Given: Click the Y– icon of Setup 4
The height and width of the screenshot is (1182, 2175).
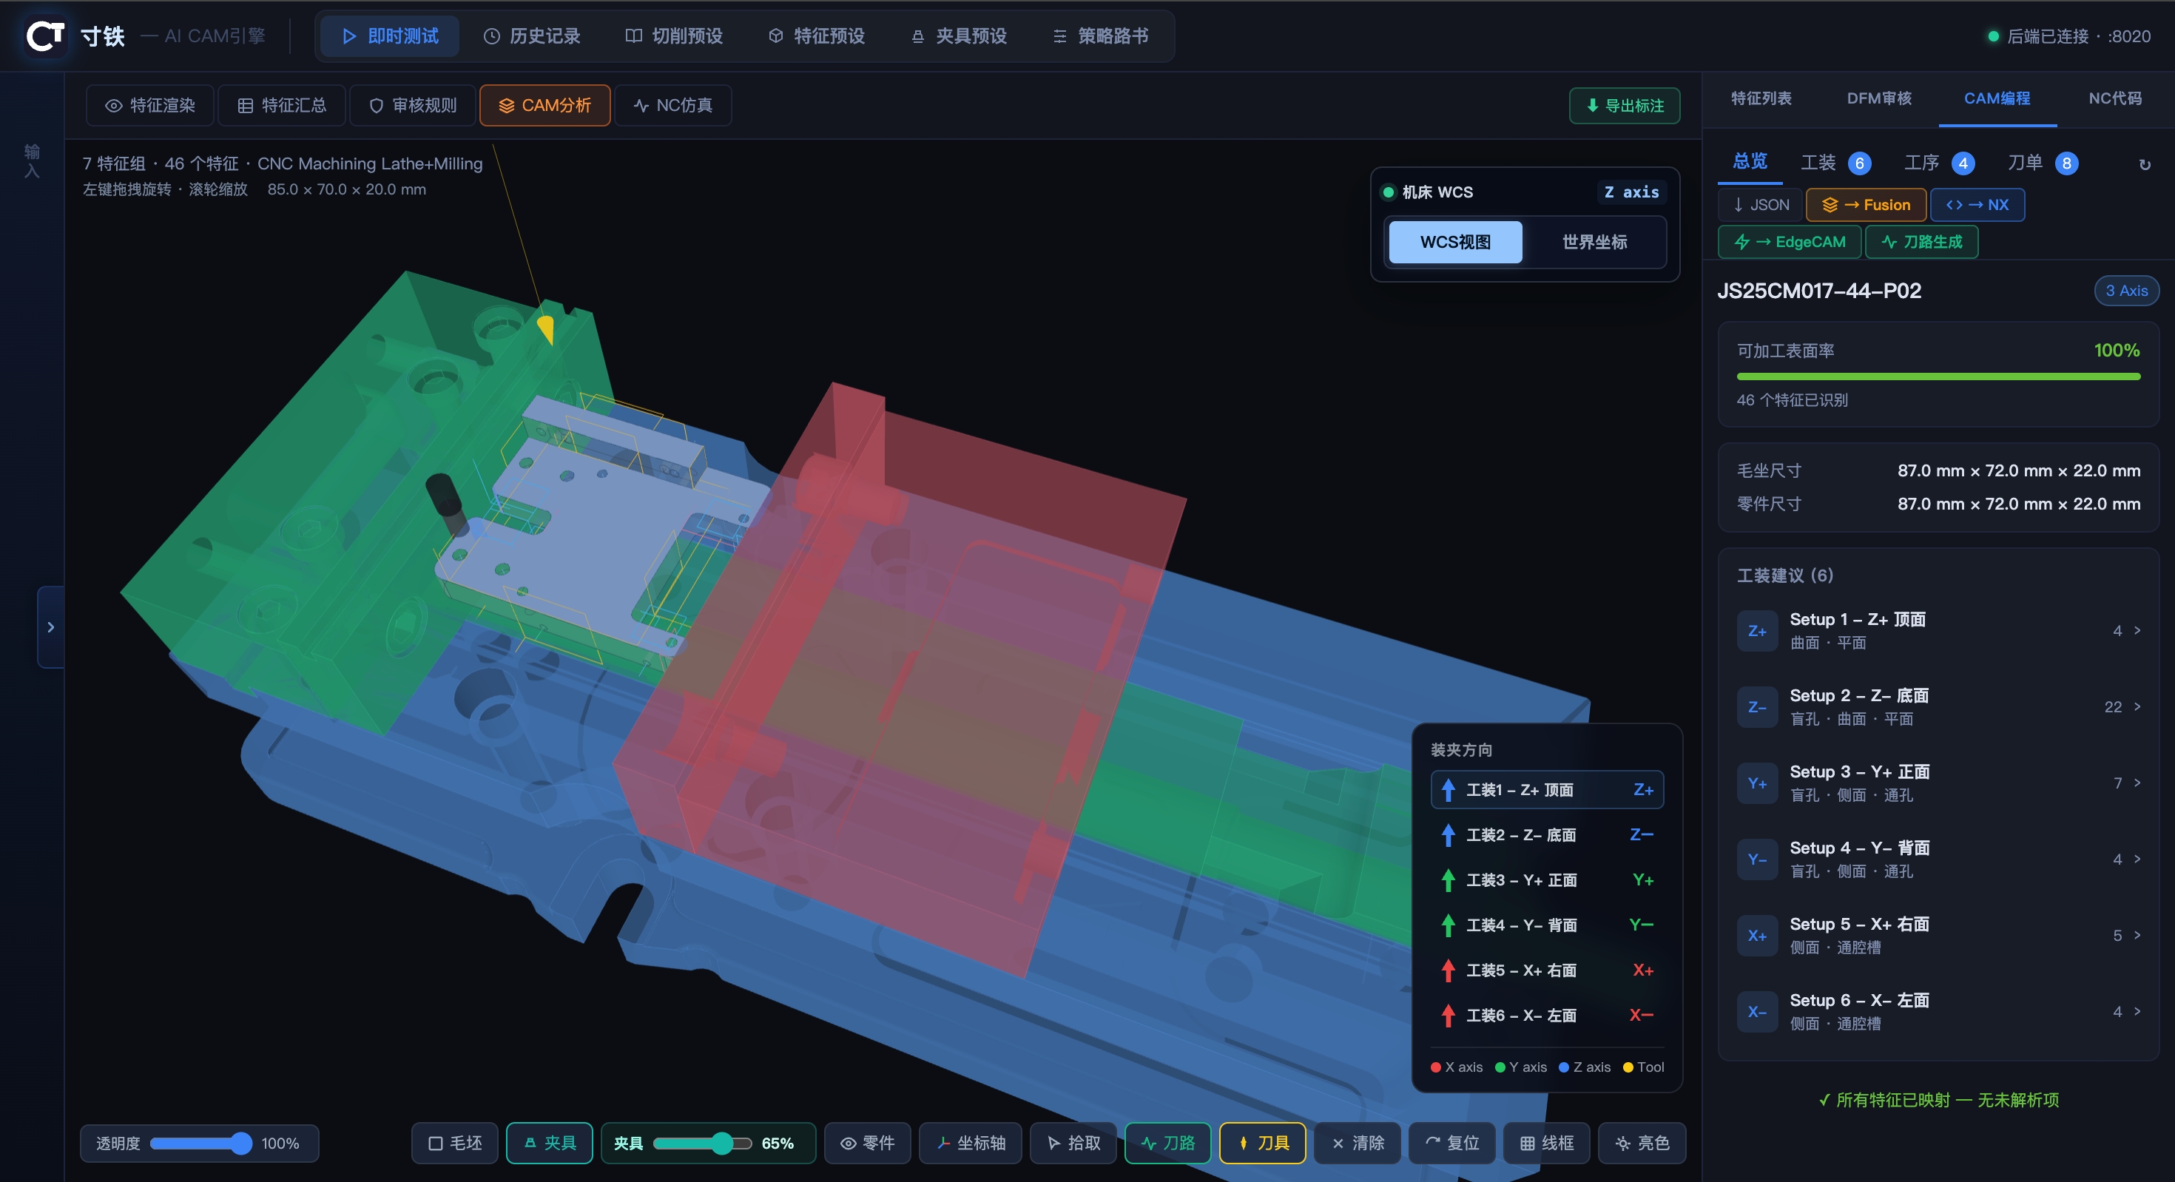Looking at the screenshot, I should [x=1756, y=859].
